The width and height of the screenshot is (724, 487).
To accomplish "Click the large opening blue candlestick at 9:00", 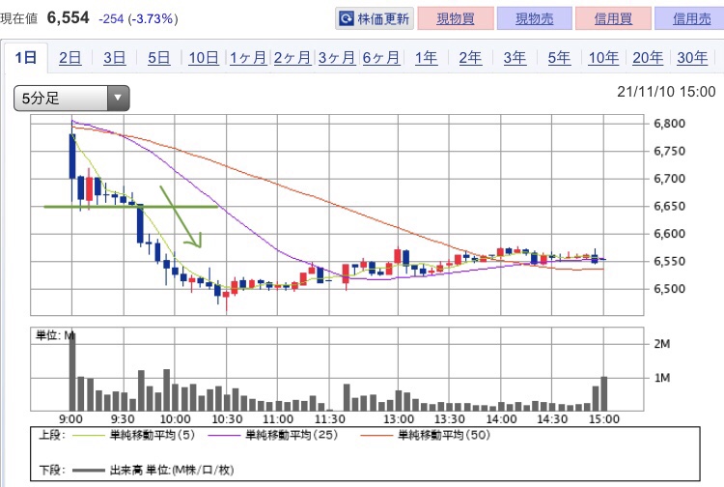I will [x=72, y=157].
